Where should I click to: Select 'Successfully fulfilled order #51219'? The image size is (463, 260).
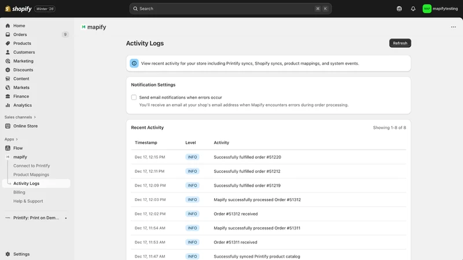point(247,185)
